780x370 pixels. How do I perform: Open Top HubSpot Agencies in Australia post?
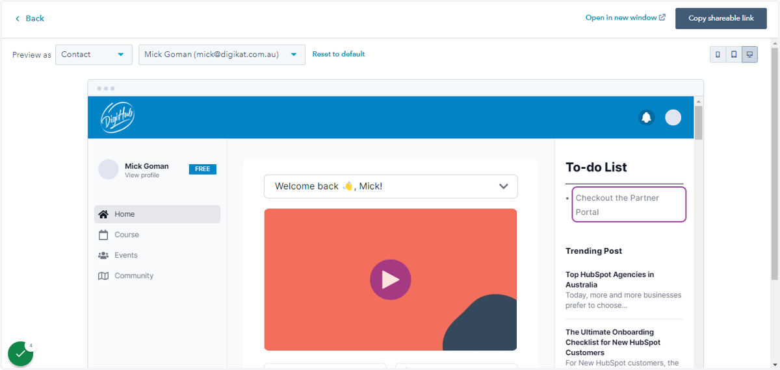pyautogui.click(x=610, y=280)
